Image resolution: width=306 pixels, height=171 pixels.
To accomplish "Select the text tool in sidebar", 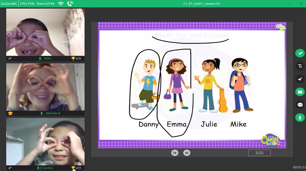I will [x=300, y=66].
